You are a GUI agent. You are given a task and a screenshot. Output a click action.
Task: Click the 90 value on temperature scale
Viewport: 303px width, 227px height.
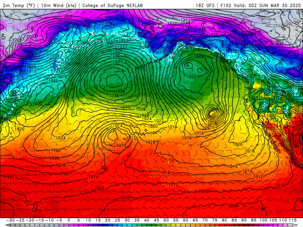244,220
